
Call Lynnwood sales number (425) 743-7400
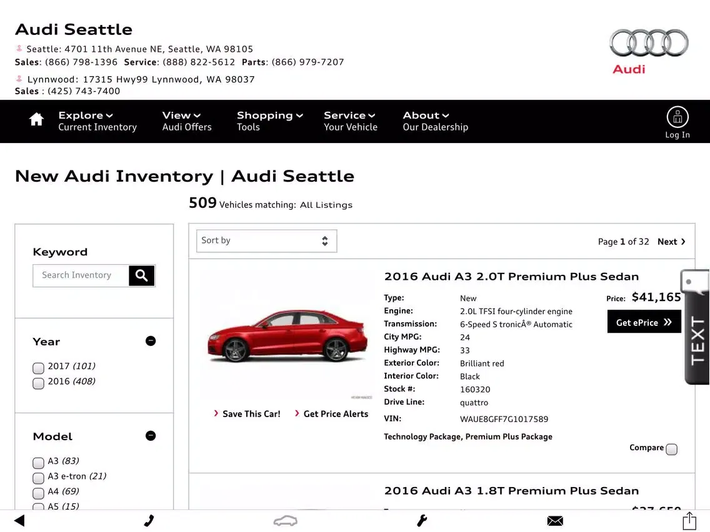[x=84, y=91]
